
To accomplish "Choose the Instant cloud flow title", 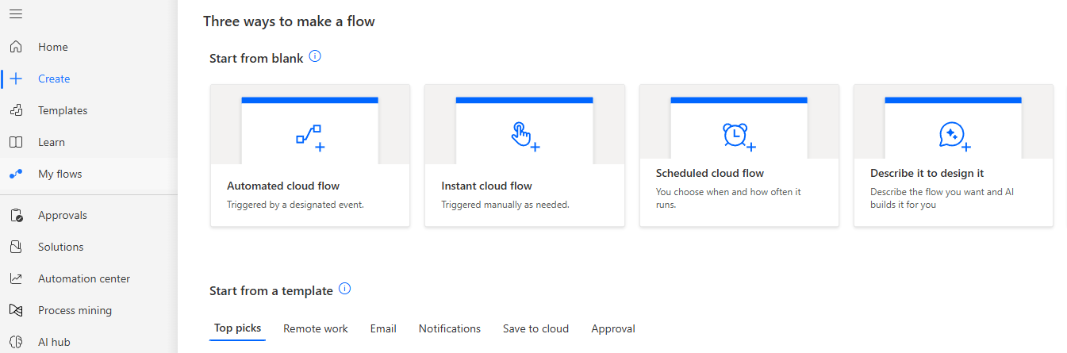I will 486,186.
